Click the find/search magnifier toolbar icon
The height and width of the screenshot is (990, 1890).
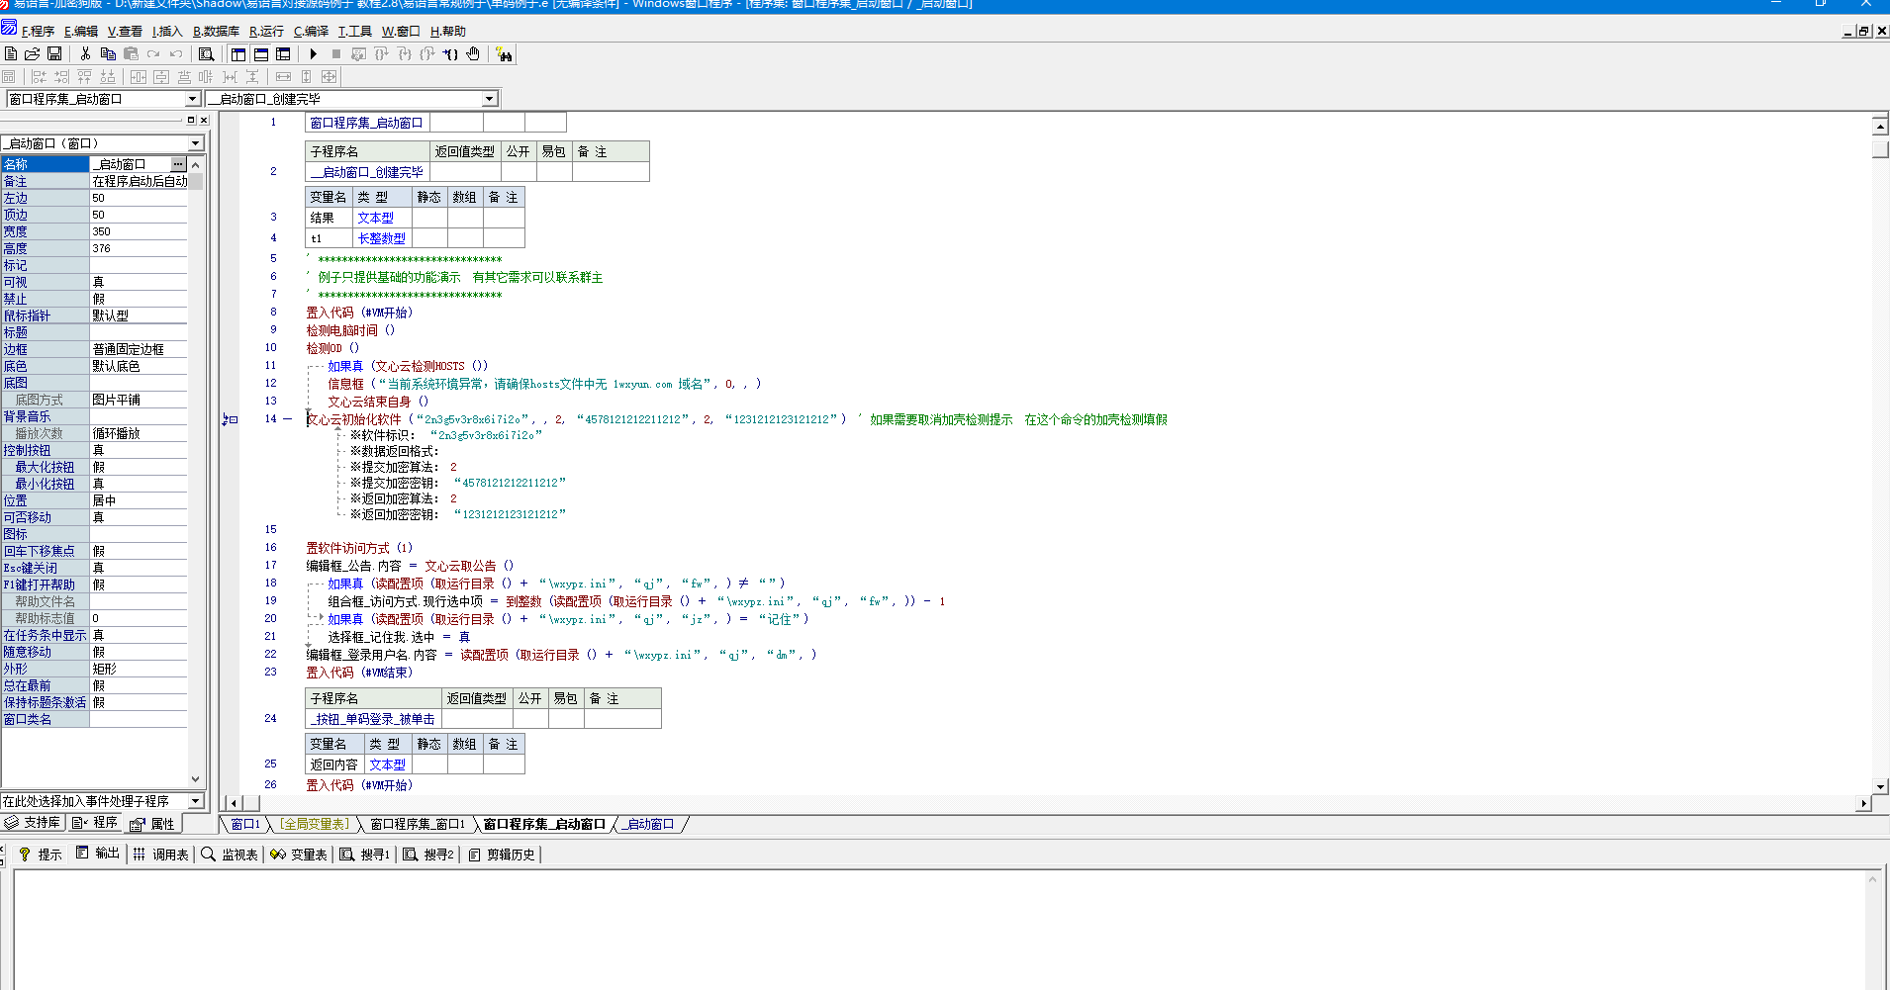click(206, 54)
